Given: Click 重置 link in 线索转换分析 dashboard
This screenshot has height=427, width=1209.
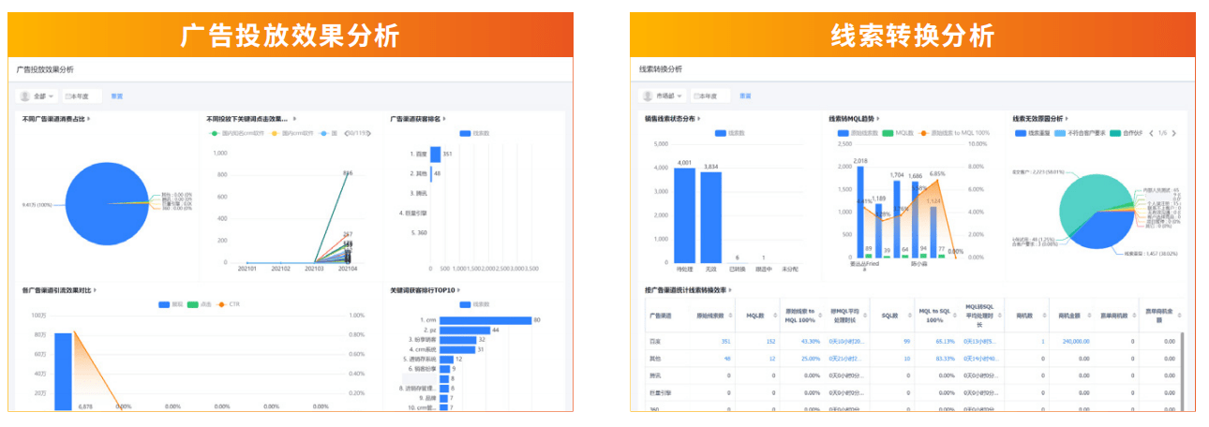Looking at the screenshot, I should coord(745,96).
